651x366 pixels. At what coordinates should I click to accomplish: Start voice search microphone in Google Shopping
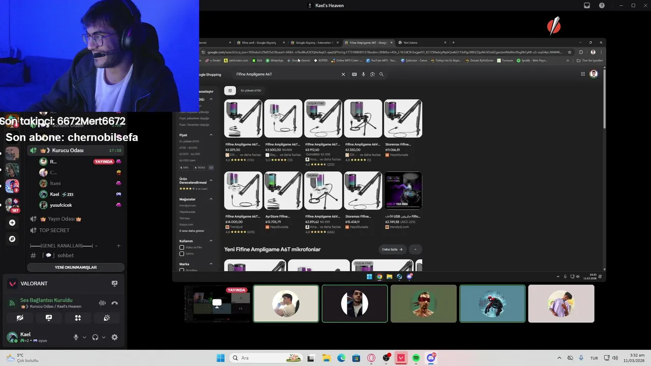[x=363, y=74]
